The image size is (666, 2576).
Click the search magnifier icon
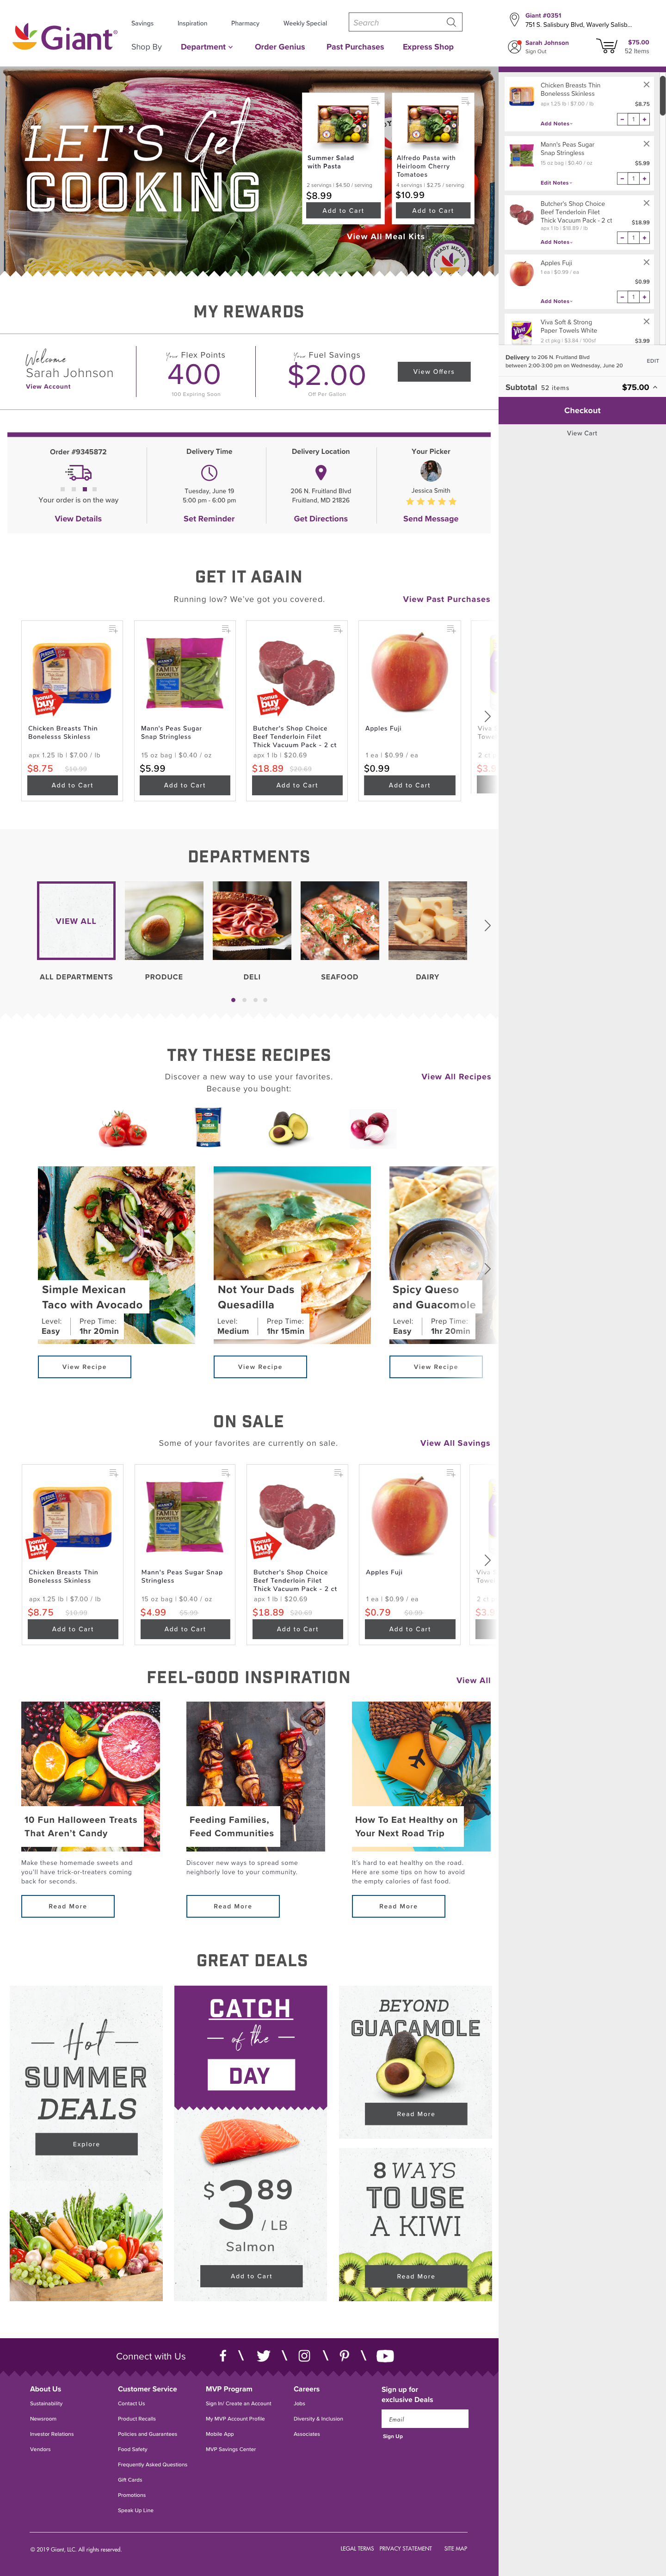click(x=451, y=22)
